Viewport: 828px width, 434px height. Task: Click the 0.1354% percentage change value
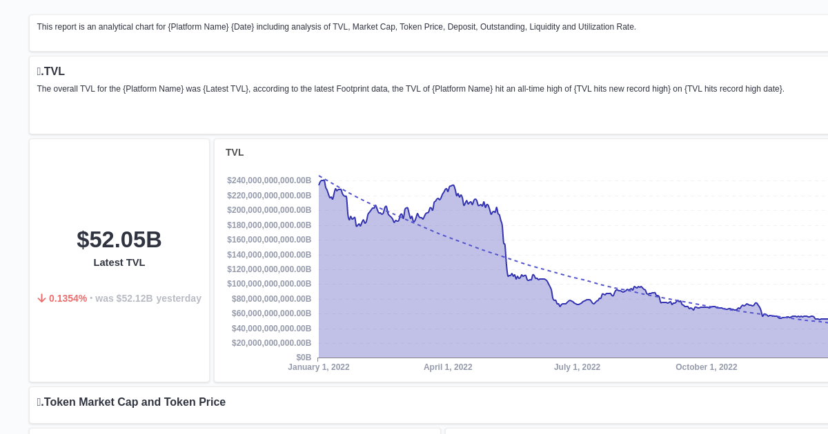68,298
